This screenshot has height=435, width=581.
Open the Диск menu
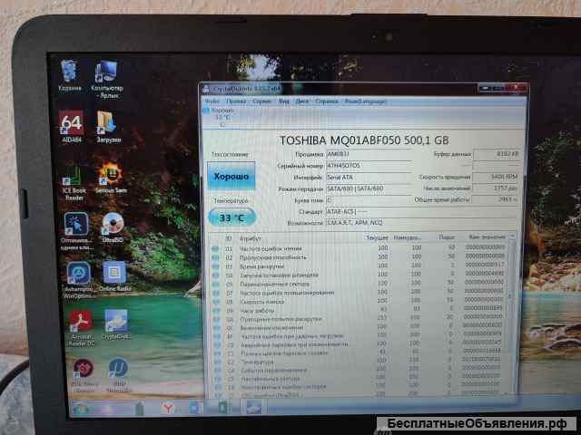point(302,101)
